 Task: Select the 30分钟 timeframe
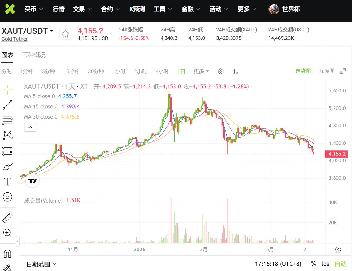96,71
